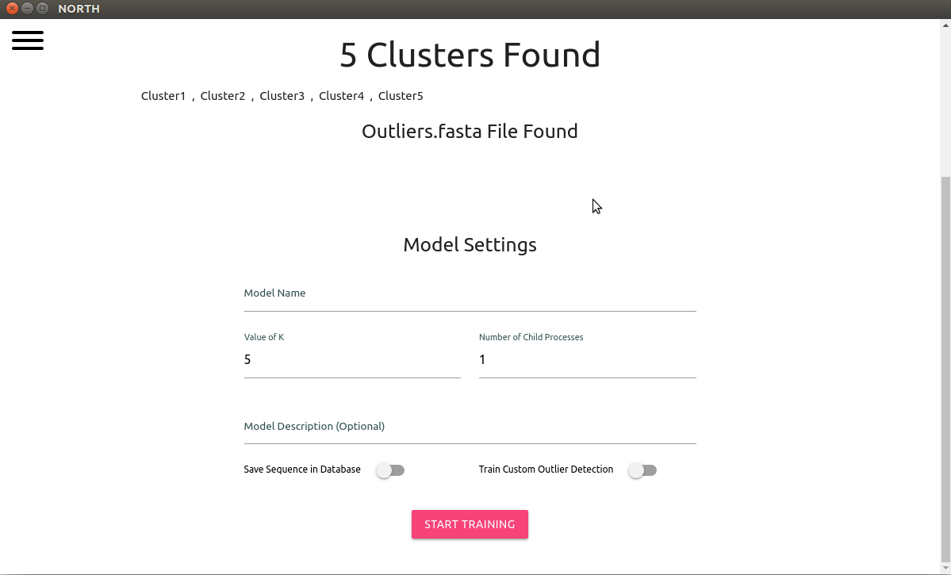Click the Model Settings heading
The height and width of the screenshot is (575, 951).
(x=470, y=244)
